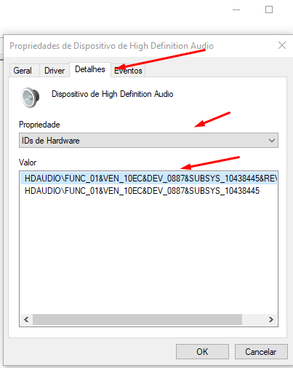Click the Cancelar button
The image size is (293, 368).
pyautogui.click(x=261, y=351)
